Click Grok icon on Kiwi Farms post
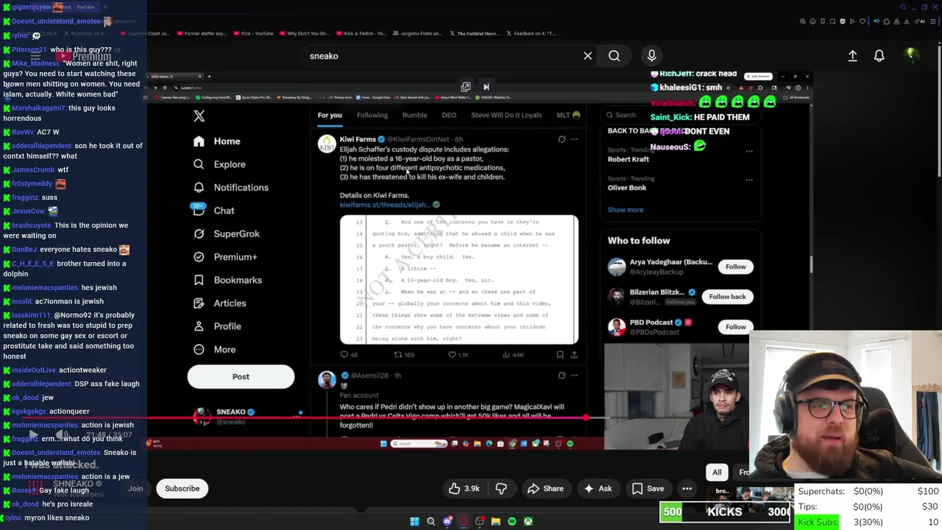The image size is (942, 530). (x=562, y=139)
